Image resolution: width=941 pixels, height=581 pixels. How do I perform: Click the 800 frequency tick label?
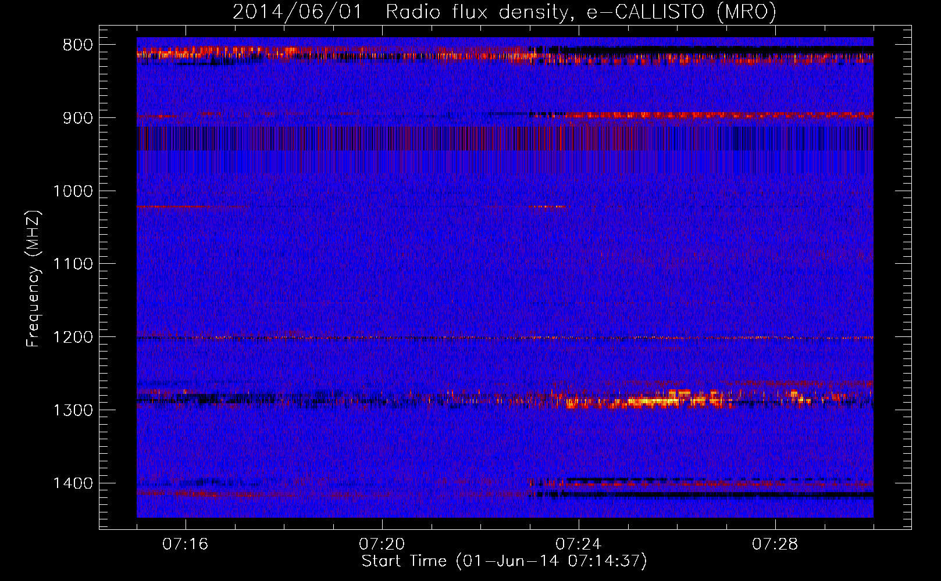coord(78,45)
